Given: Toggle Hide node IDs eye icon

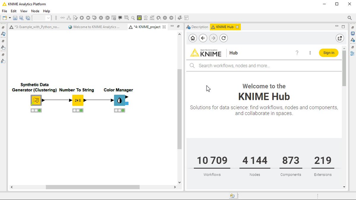Looking at the screenshot, I should (146, 18).
